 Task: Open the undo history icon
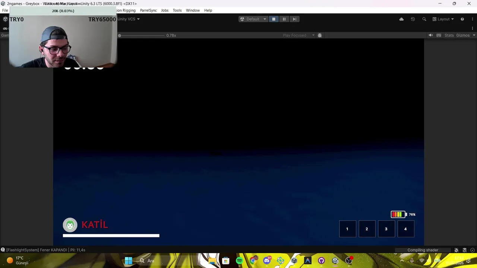(413, 19)
